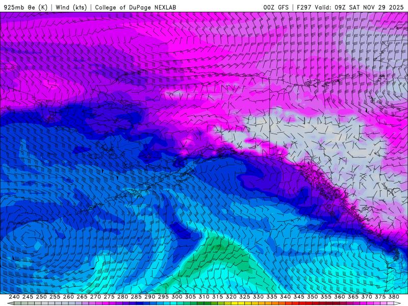Click the 310 color scale label
The width and height of the screenshot is (408, 306).
pos(203,297)
